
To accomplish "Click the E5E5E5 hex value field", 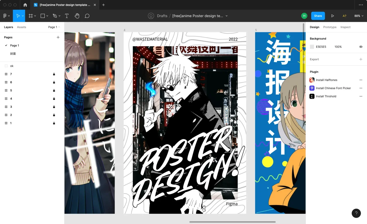I will point(321,47).
